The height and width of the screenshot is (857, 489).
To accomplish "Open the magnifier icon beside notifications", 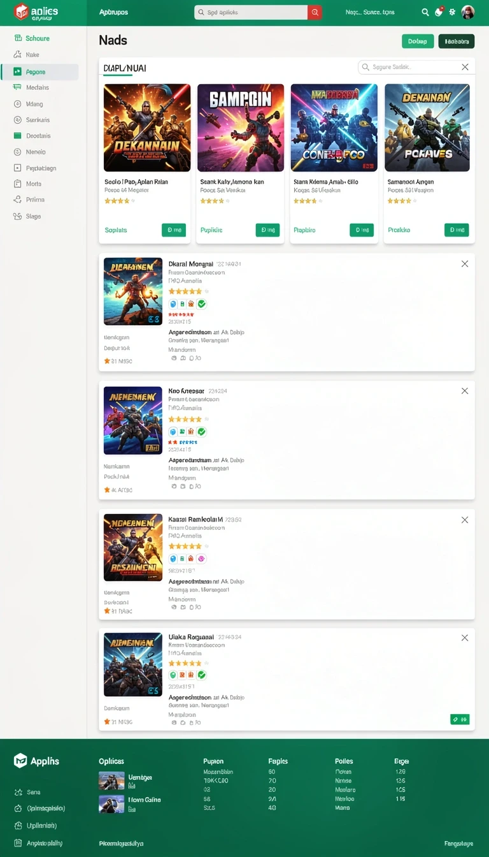I will coord(425,12).
